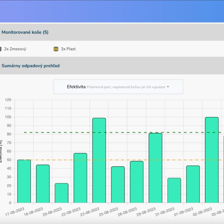The image size is (224, 224).
Task: Open the Efektivita metric dropdown
Action: (x=118, y=87)
